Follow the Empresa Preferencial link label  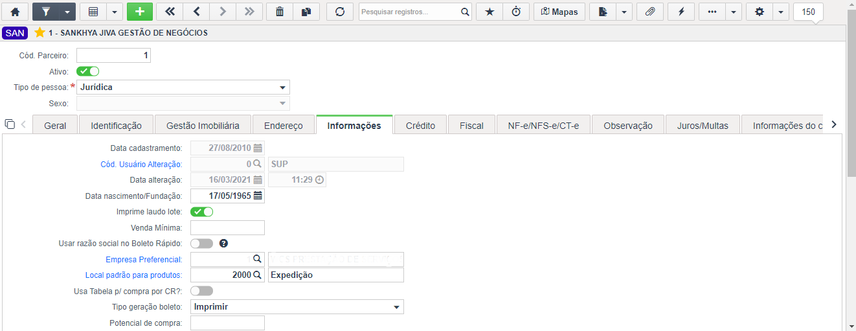[x=147, y=260]
